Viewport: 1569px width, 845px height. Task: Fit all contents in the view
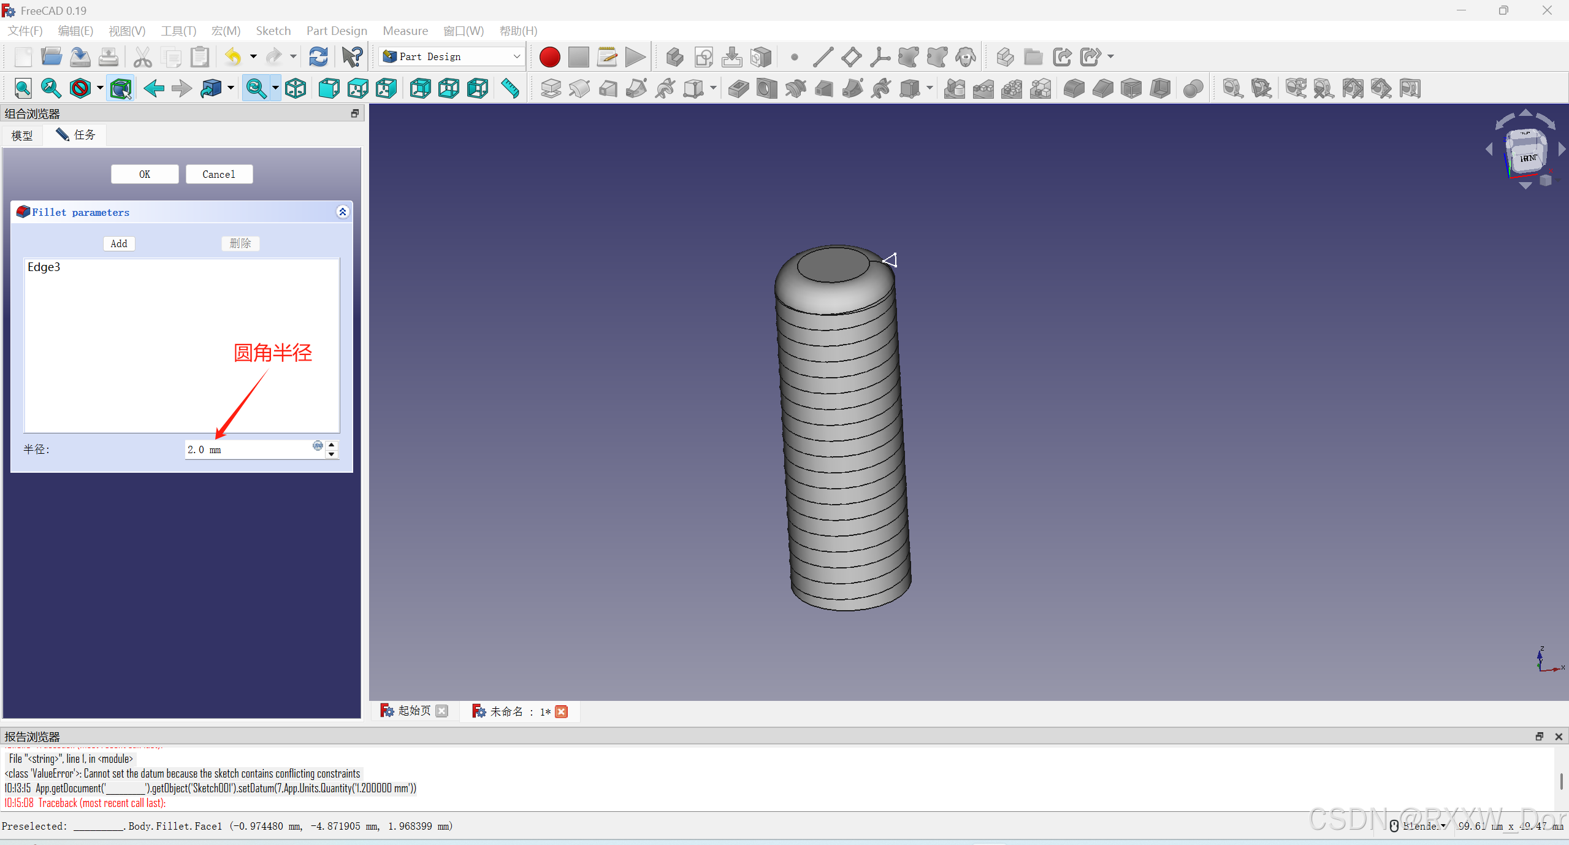tap(23, 88)
